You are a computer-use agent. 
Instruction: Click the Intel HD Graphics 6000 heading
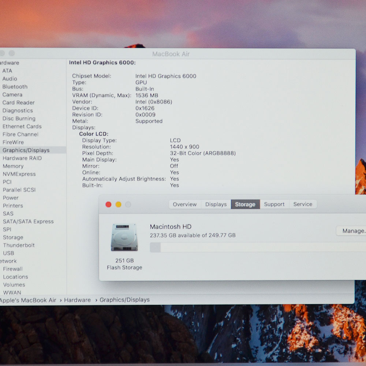click(102, 63)
